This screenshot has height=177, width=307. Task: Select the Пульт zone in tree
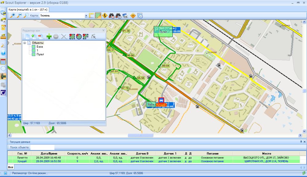point(40,54)
